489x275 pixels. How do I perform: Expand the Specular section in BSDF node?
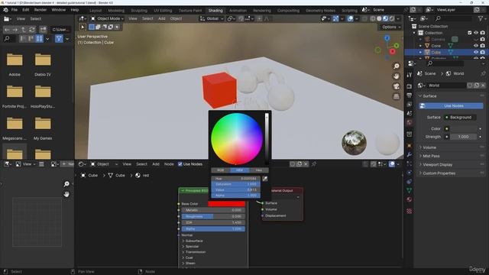coord(190,247)
